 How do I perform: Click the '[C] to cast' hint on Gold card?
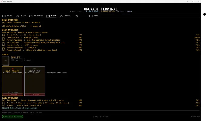(x=13, y=92)
